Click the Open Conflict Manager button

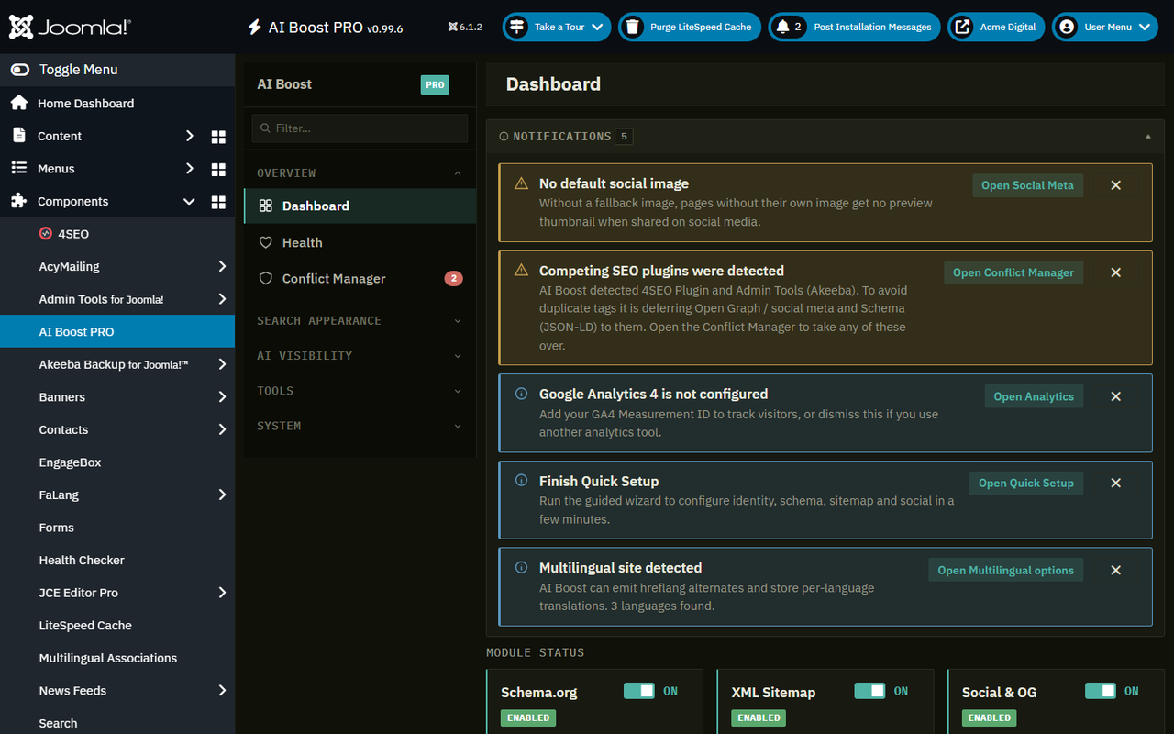[x=1013, y=272]
